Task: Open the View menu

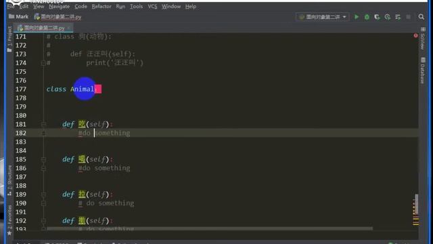Action: pyautogui.click(x=39, y=6)
